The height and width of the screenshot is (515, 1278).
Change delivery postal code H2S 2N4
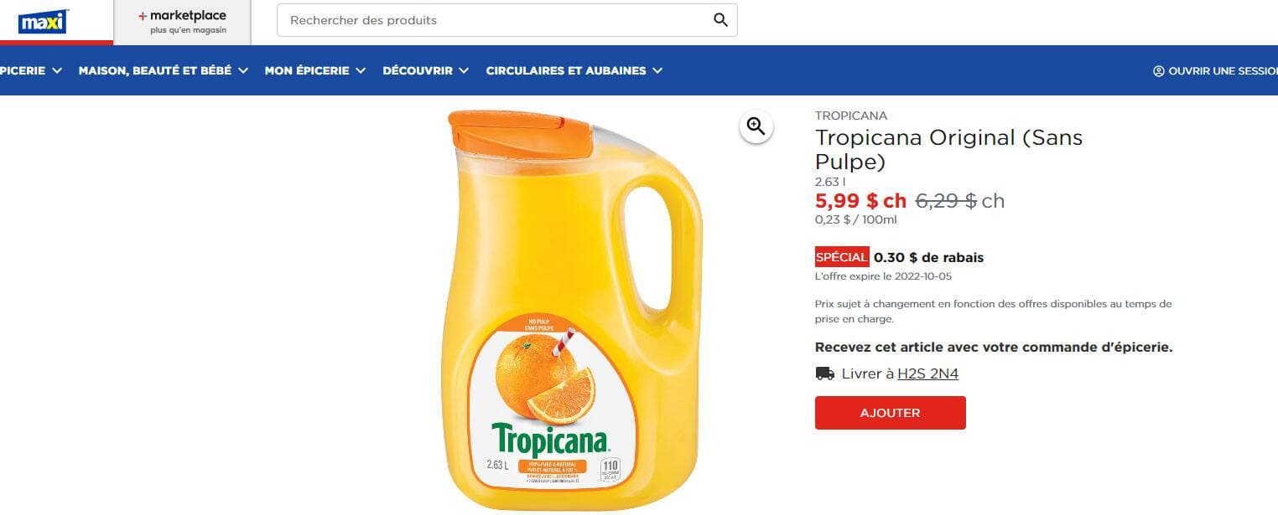[927, 373]
